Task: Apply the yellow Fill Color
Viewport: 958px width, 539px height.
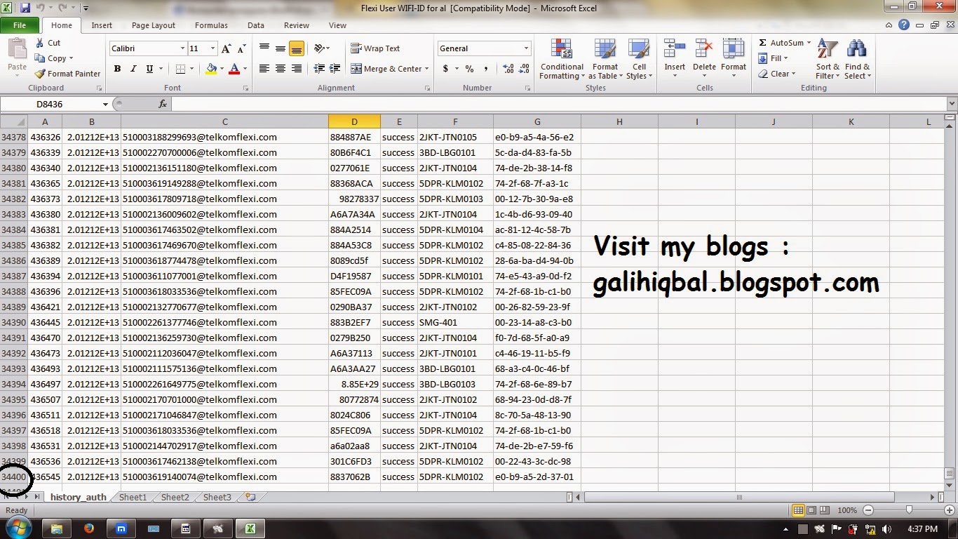Action: 211,69
